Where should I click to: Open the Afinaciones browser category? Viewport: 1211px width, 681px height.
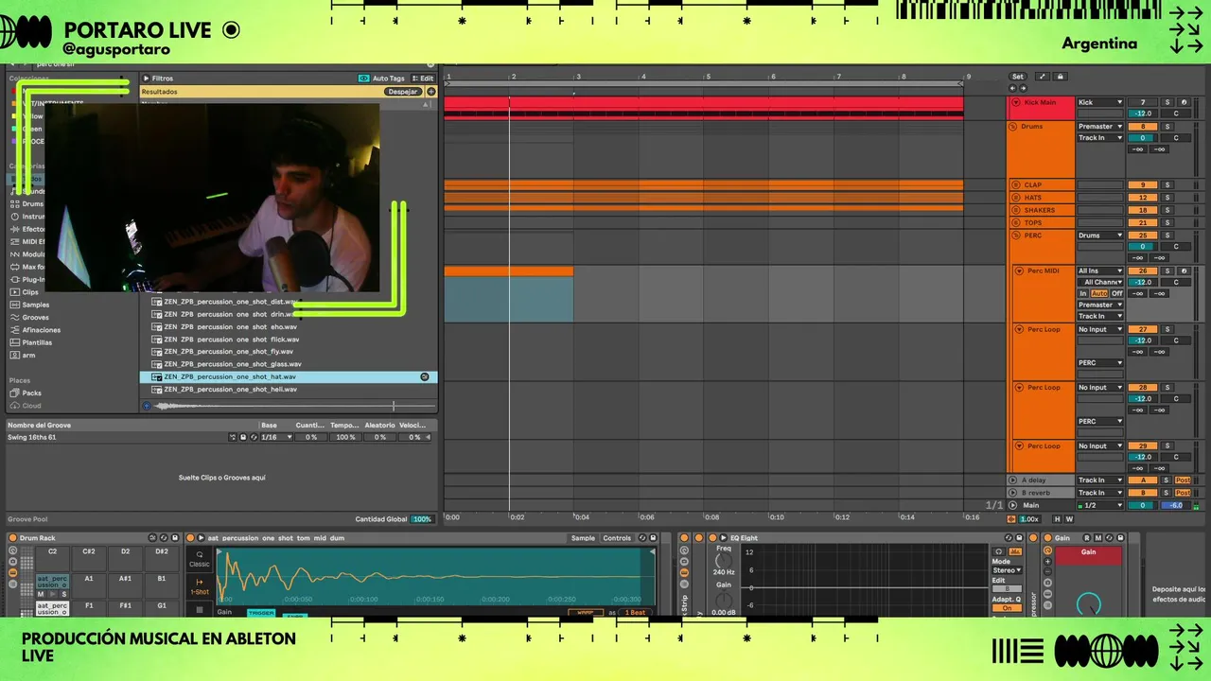[41, 330]
